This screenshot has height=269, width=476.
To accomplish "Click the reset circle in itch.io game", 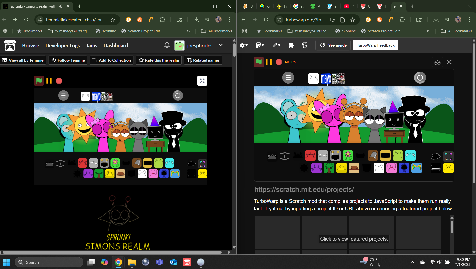I will (178, 95).
